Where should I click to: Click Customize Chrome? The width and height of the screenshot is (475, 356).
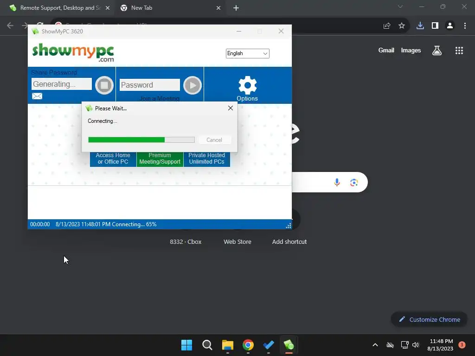(429, 319)
